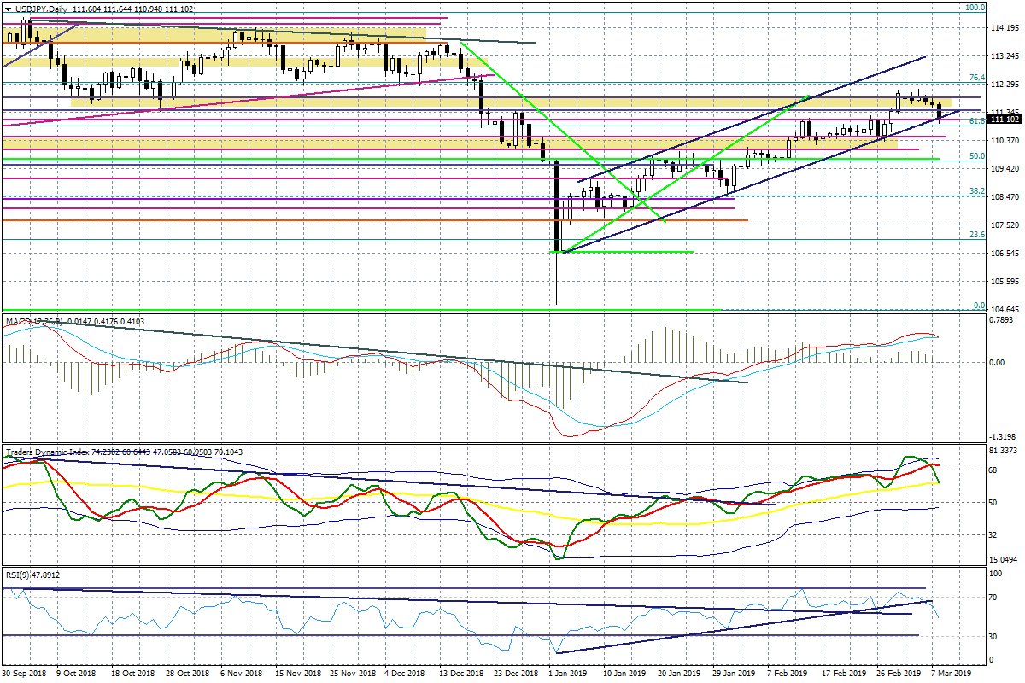Select the 76.4 Fibonacci level label
The width and height of the screenshot is (1025, 683).
point(977,78)
